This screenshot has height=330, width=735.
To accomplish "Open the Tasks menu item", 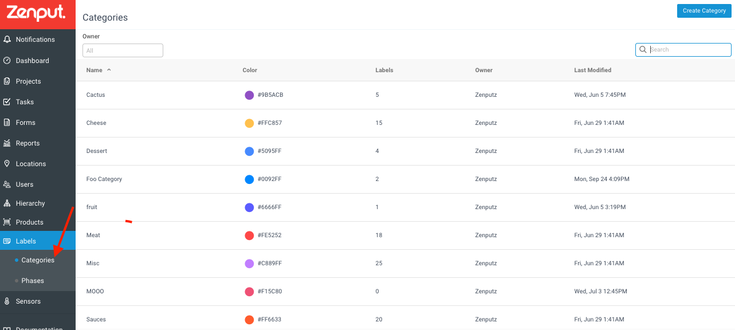I will click(x=38, y=102).
